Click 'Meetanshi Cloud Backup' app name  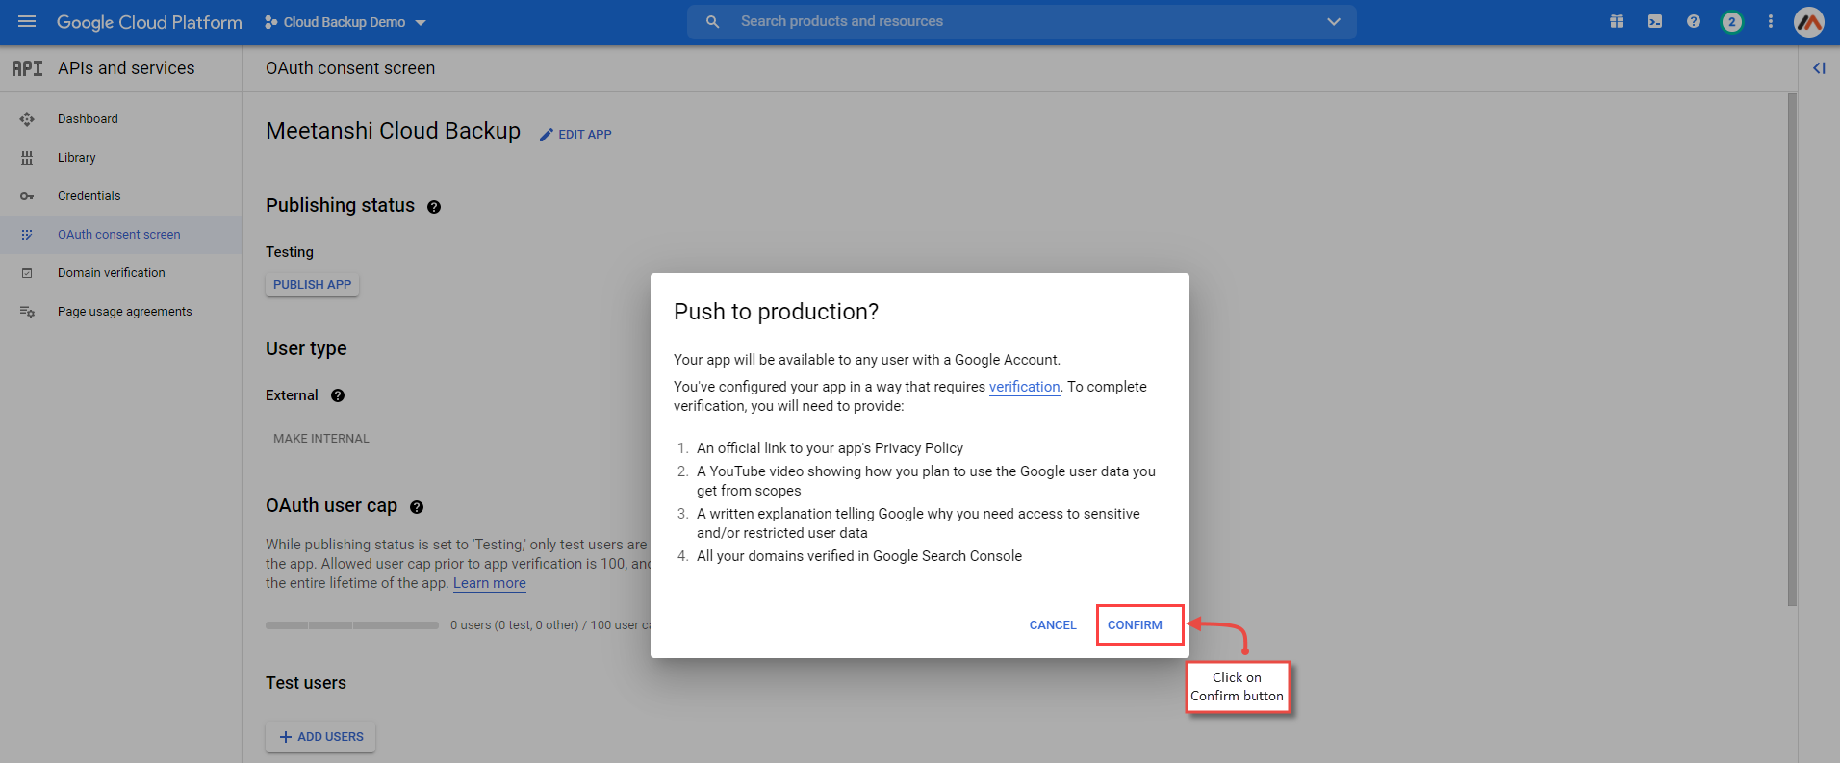pos(393,131)
